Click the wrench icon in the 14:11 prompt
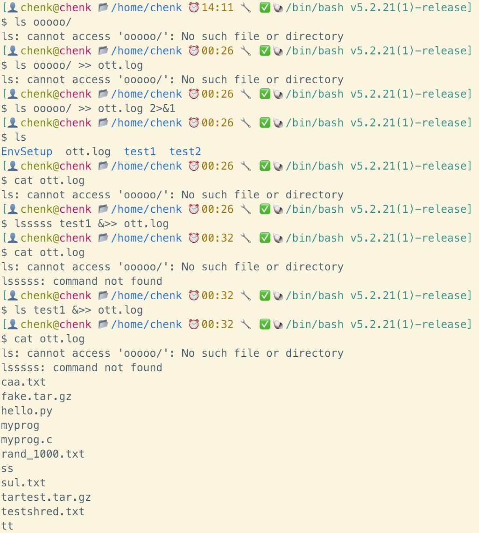Viewport: 479px width, 533px height. coord(246,7)
